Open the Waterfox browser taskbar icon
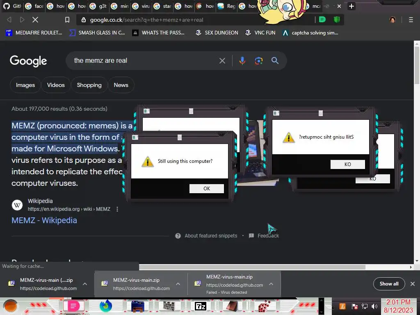The width and height of the screenshot is (420, 315). pos(105,306)
